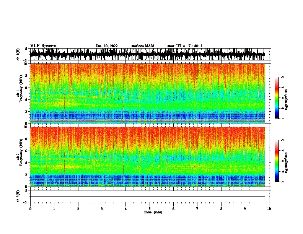Select the 'start UT = 7:40:1' text
Viewport: 303px width, 234px height.
185,46
